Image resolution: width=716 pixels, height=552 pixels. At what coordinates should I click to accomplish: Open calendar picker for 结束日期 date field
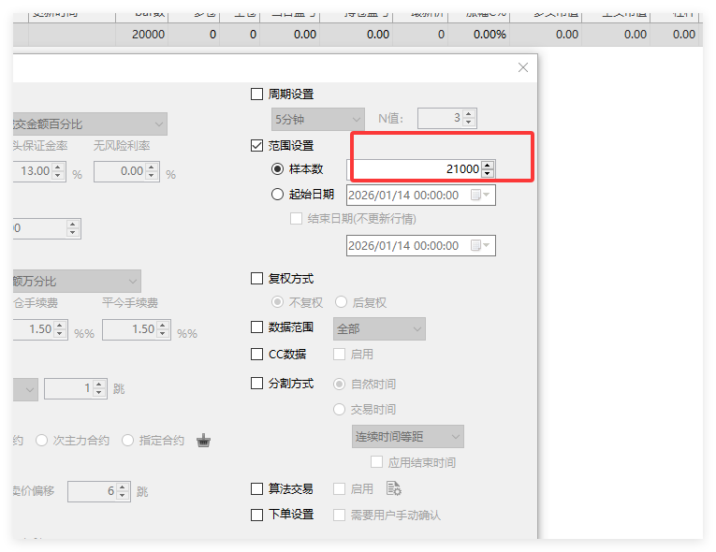pos(479,245)
